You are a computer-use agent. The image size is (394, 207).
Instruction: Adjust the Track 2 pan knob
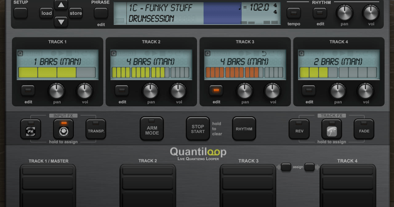(x=150, y=92)
